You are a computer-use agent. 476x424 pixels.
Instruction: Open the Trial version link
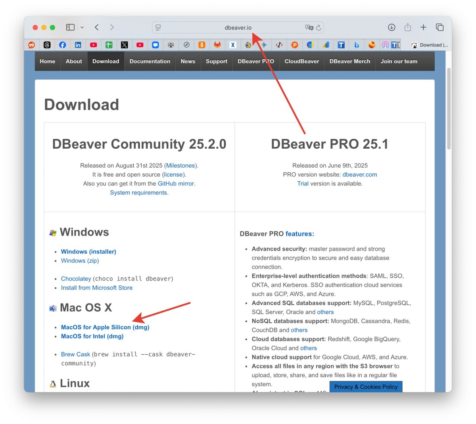303,184
